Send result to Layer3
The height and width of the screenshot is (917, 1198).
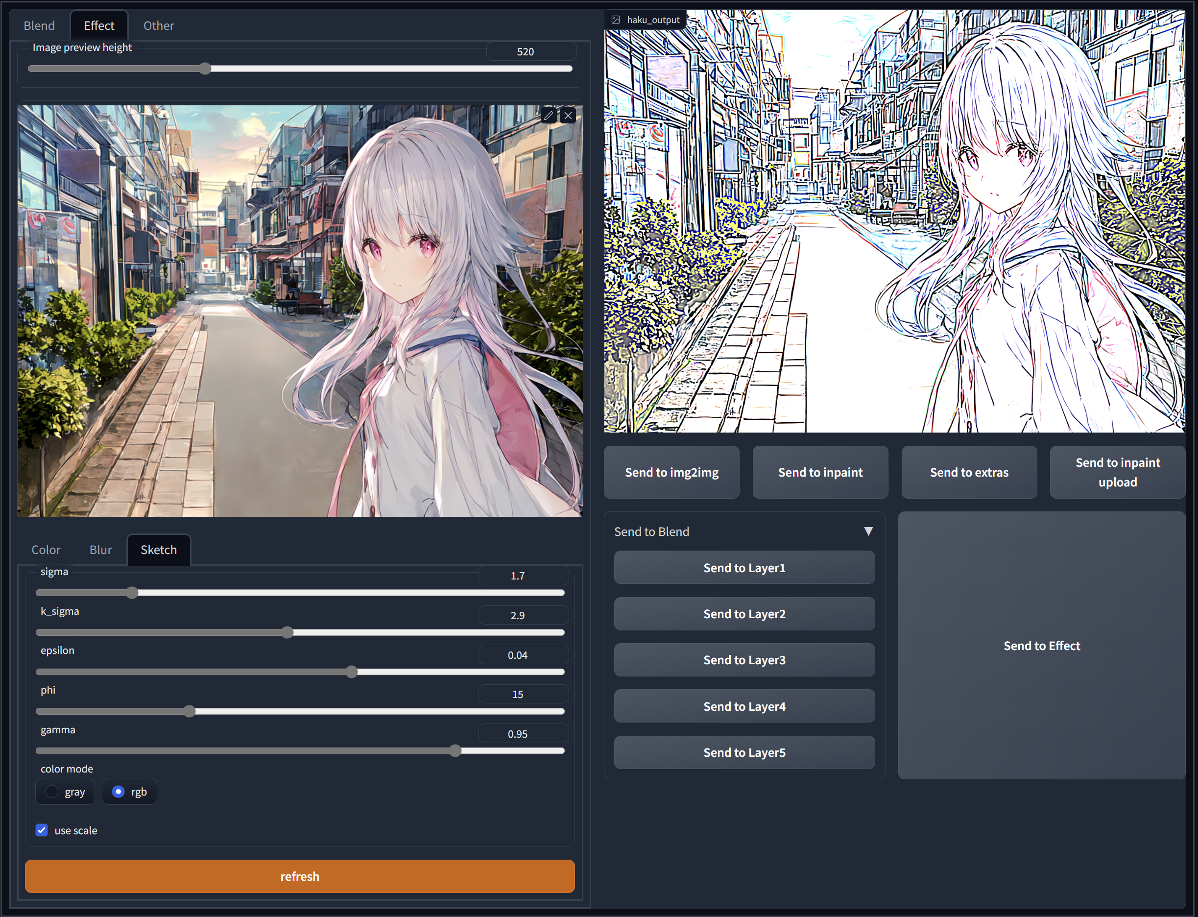[x=744, y=660]
